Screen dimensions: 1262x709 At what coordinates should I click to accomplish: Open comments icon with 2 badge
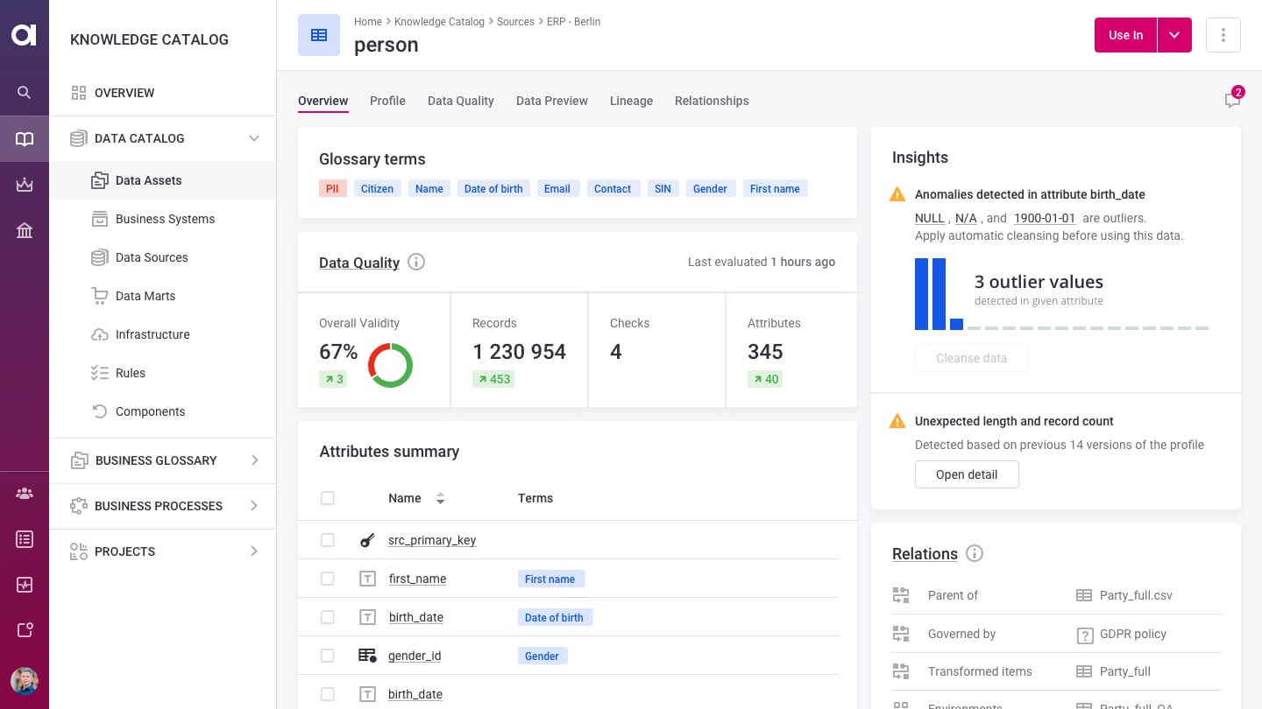1233,99
